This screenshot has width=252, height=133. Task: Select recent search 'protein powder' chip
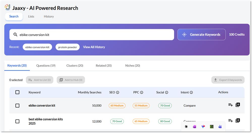(68, 47)
